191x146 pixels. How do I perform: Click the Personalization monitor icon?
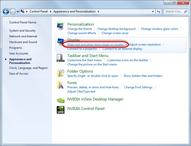[x=60, y=26]
